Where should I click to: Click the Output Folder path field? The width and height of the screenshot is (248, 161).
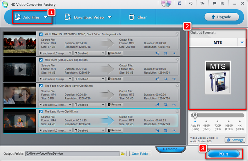click(72, 154)
